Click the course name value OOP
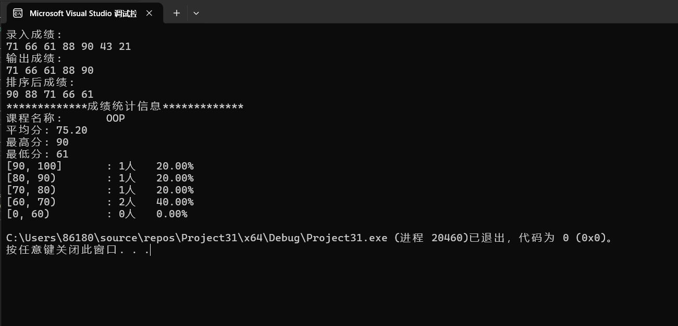678x326 pixels. 116,119
